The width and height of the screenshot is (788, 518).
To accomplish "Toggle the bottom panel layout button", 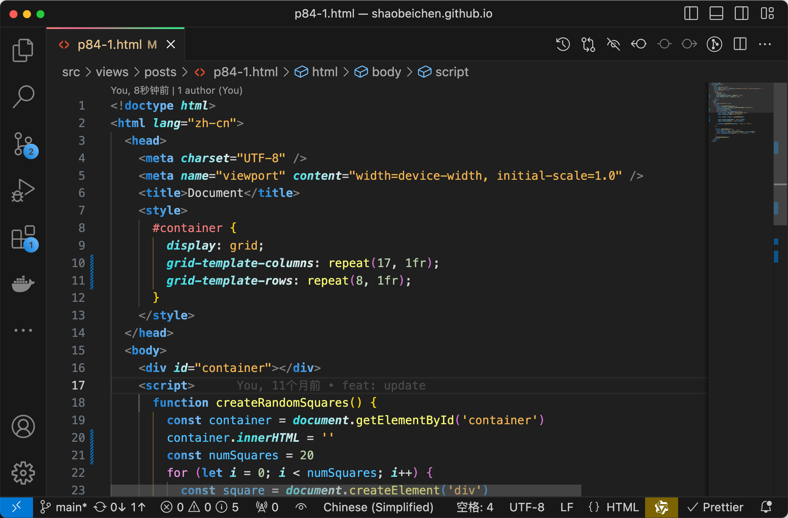I will (x=716, y=13).
